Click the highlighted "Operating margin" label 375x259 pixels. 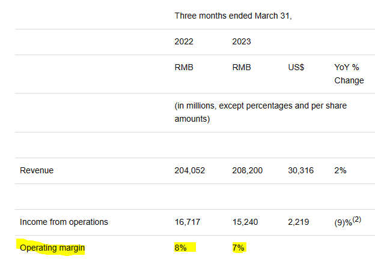(x=52, y=248)
